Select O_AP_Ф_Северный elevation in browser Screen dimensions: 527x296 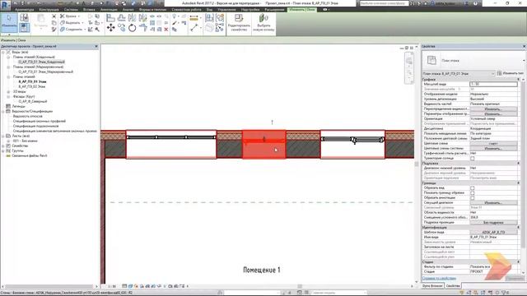coord(33,101)
